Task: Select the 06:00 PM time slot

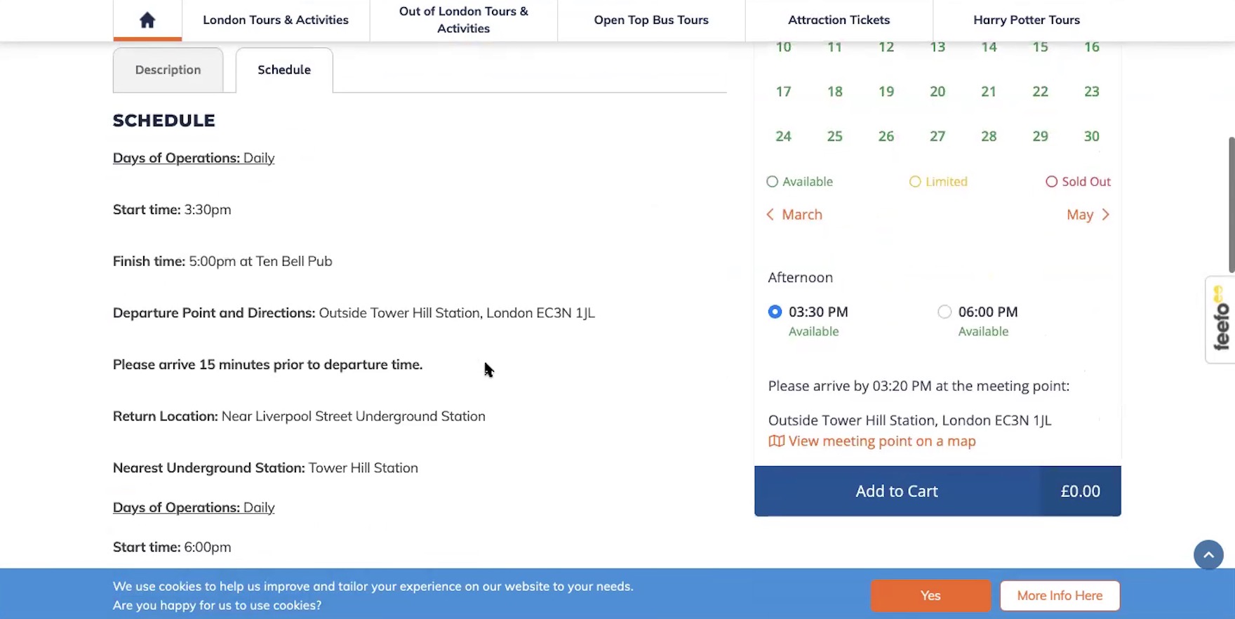Action: click(944, 312)
